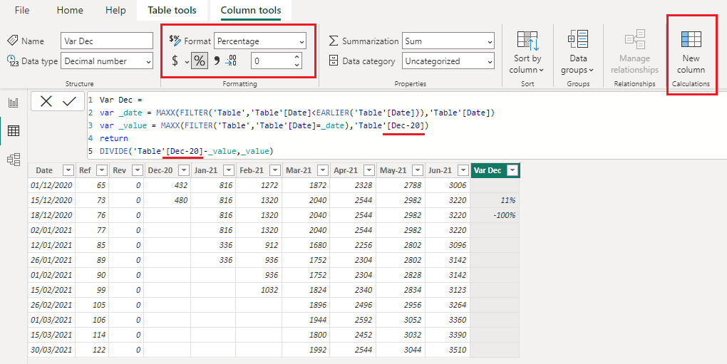Click the Manage relationships button

pyautogui.click(x=635, y=52)
